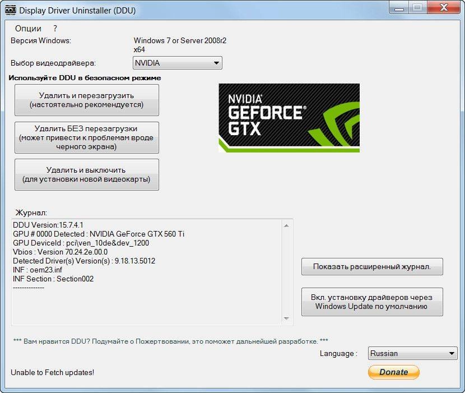Screen dimensions: 465x393
Task: Select the GPU #0000 Detected log line
Action: (x=99, y=234)
